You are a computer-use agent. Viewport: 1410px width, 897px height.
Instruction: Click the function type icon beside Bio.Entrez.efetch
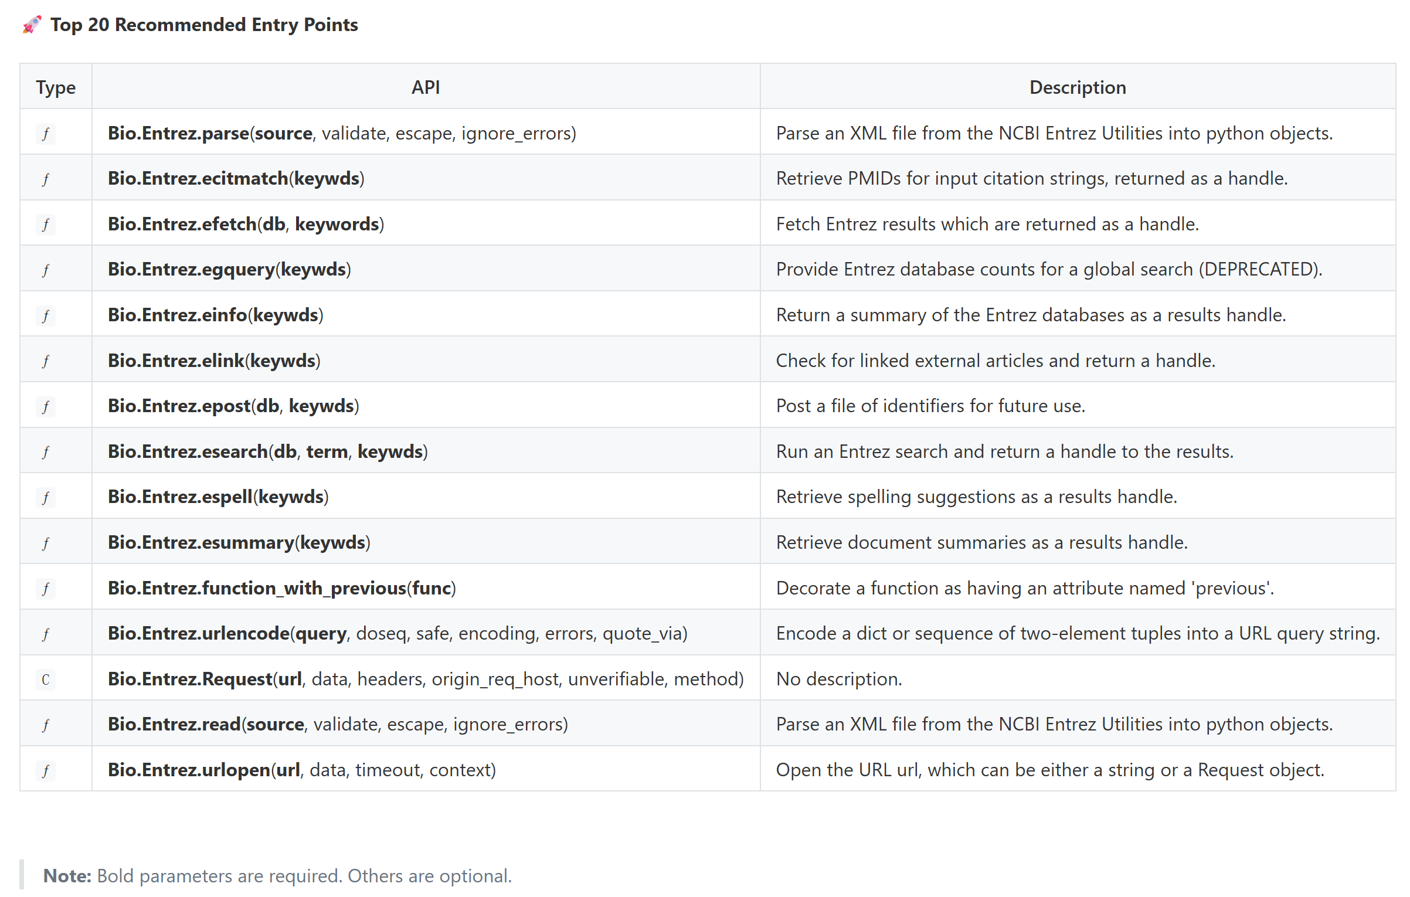click(x=46, y=225)
